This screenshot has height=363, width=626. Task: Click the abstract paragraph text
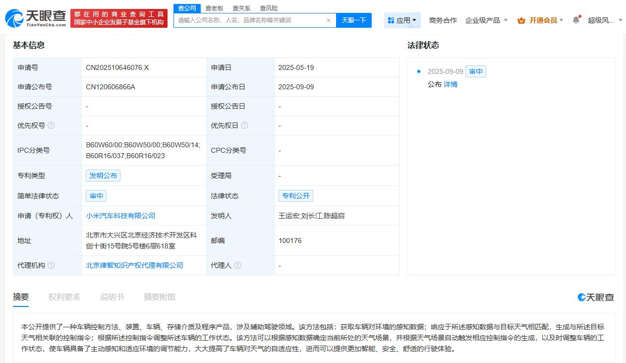pos(313,338)
